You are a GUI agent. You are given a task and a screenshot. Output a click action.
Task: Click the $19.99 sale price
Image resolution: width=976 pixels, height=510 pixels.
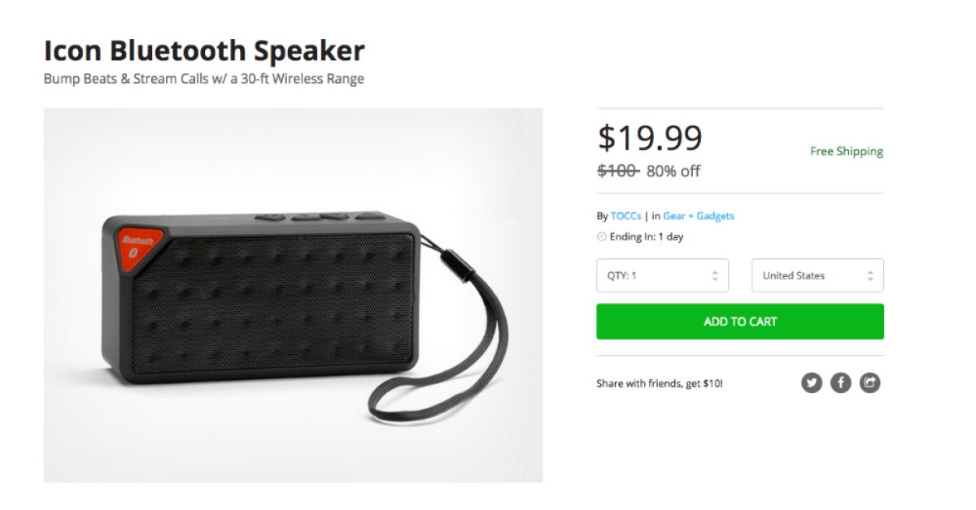pyautogui.click(x=650, y=138)
